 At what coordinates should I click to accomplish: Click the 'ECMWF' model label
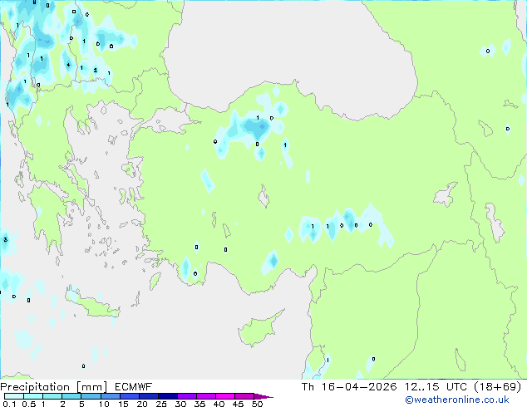(134, 387)
